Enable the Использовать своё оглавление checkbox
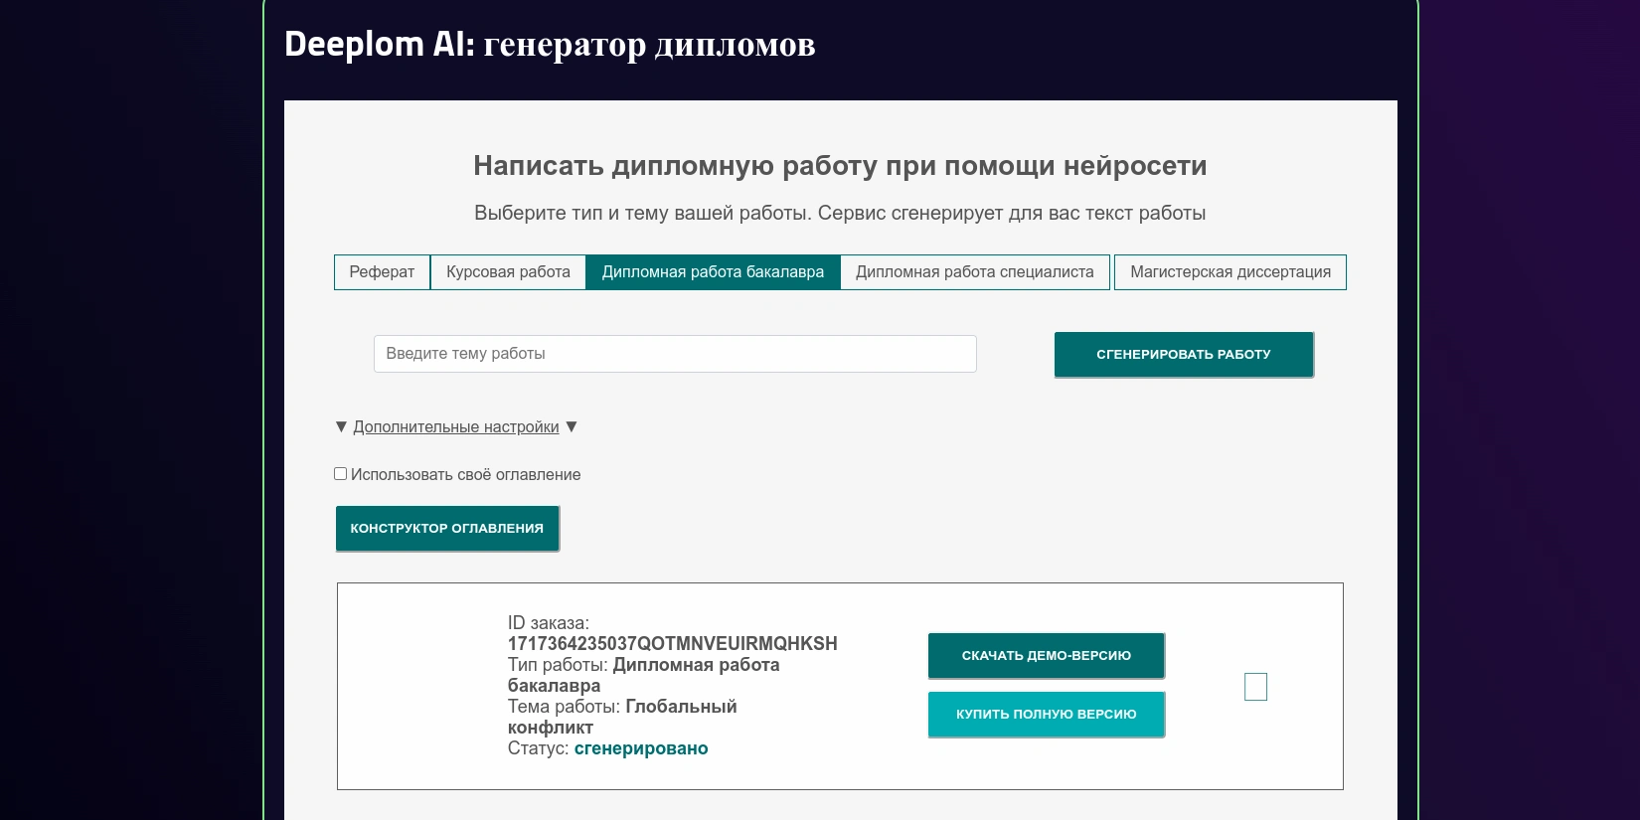Screen dimensions: 1640x820 point(340,474)
